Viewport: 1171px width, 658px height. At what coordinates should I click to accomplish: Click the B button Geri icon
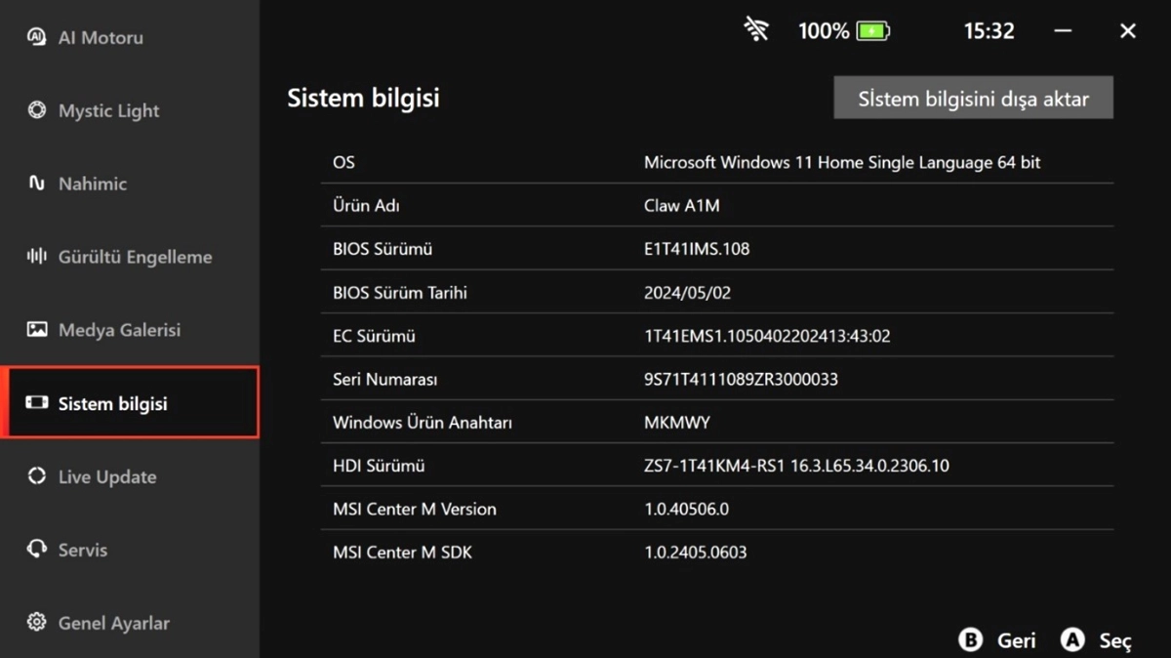[x=970, y=640]
